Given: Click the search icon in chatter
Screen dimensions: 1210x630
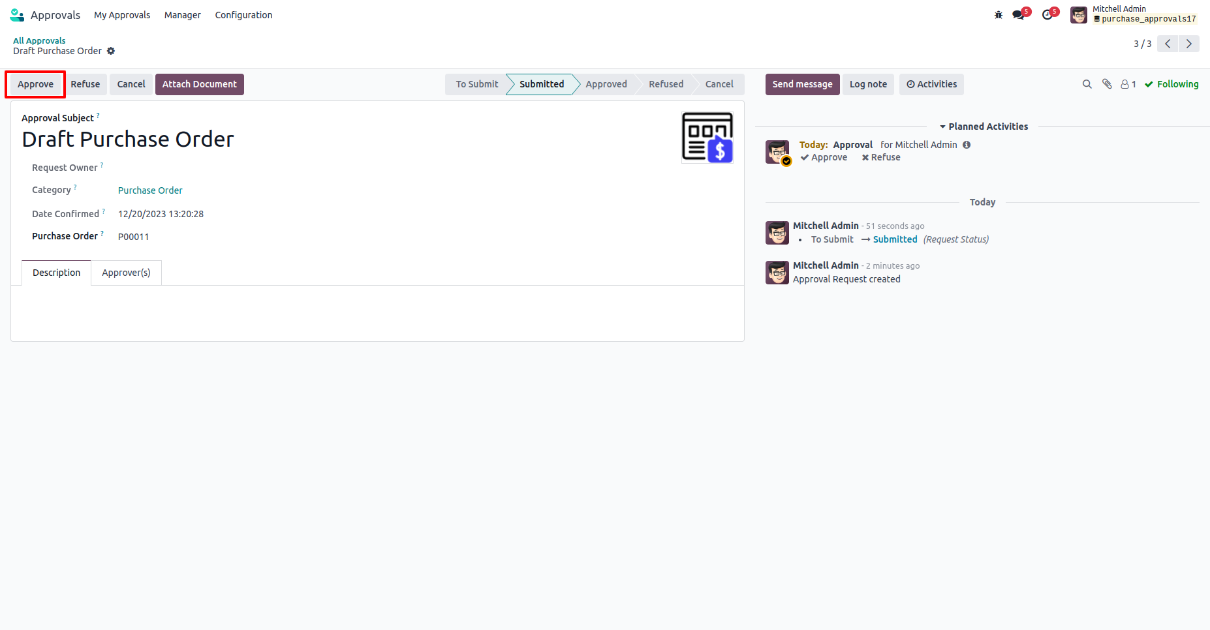Looking at the screenshot, I should tap(1087, 84).
